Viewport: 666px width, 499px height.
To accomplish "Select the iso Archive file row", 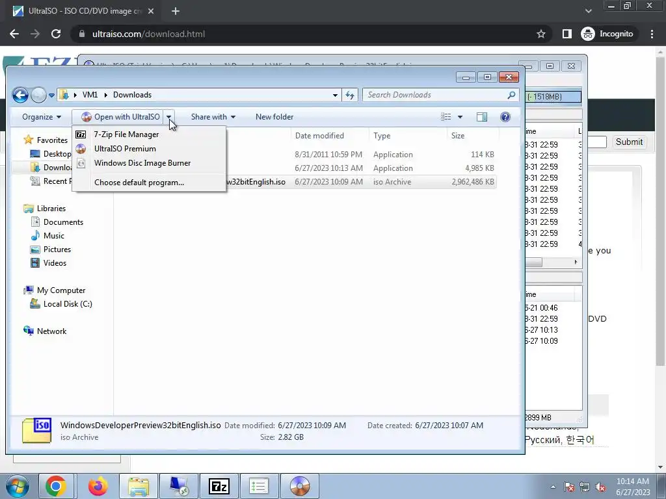I will click(306, 182).
